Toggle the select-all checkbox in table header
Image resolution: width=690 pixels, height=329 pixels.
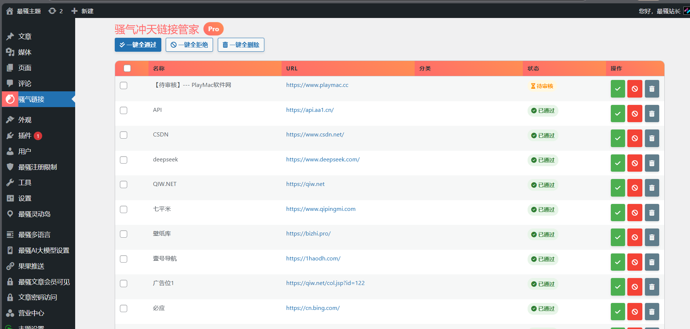(x=127, y=68)
